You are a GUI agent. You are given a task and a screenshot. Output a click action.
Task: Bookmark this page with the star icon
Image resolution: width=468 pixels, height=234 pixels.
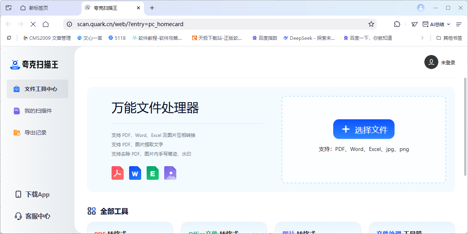(371, 24)
